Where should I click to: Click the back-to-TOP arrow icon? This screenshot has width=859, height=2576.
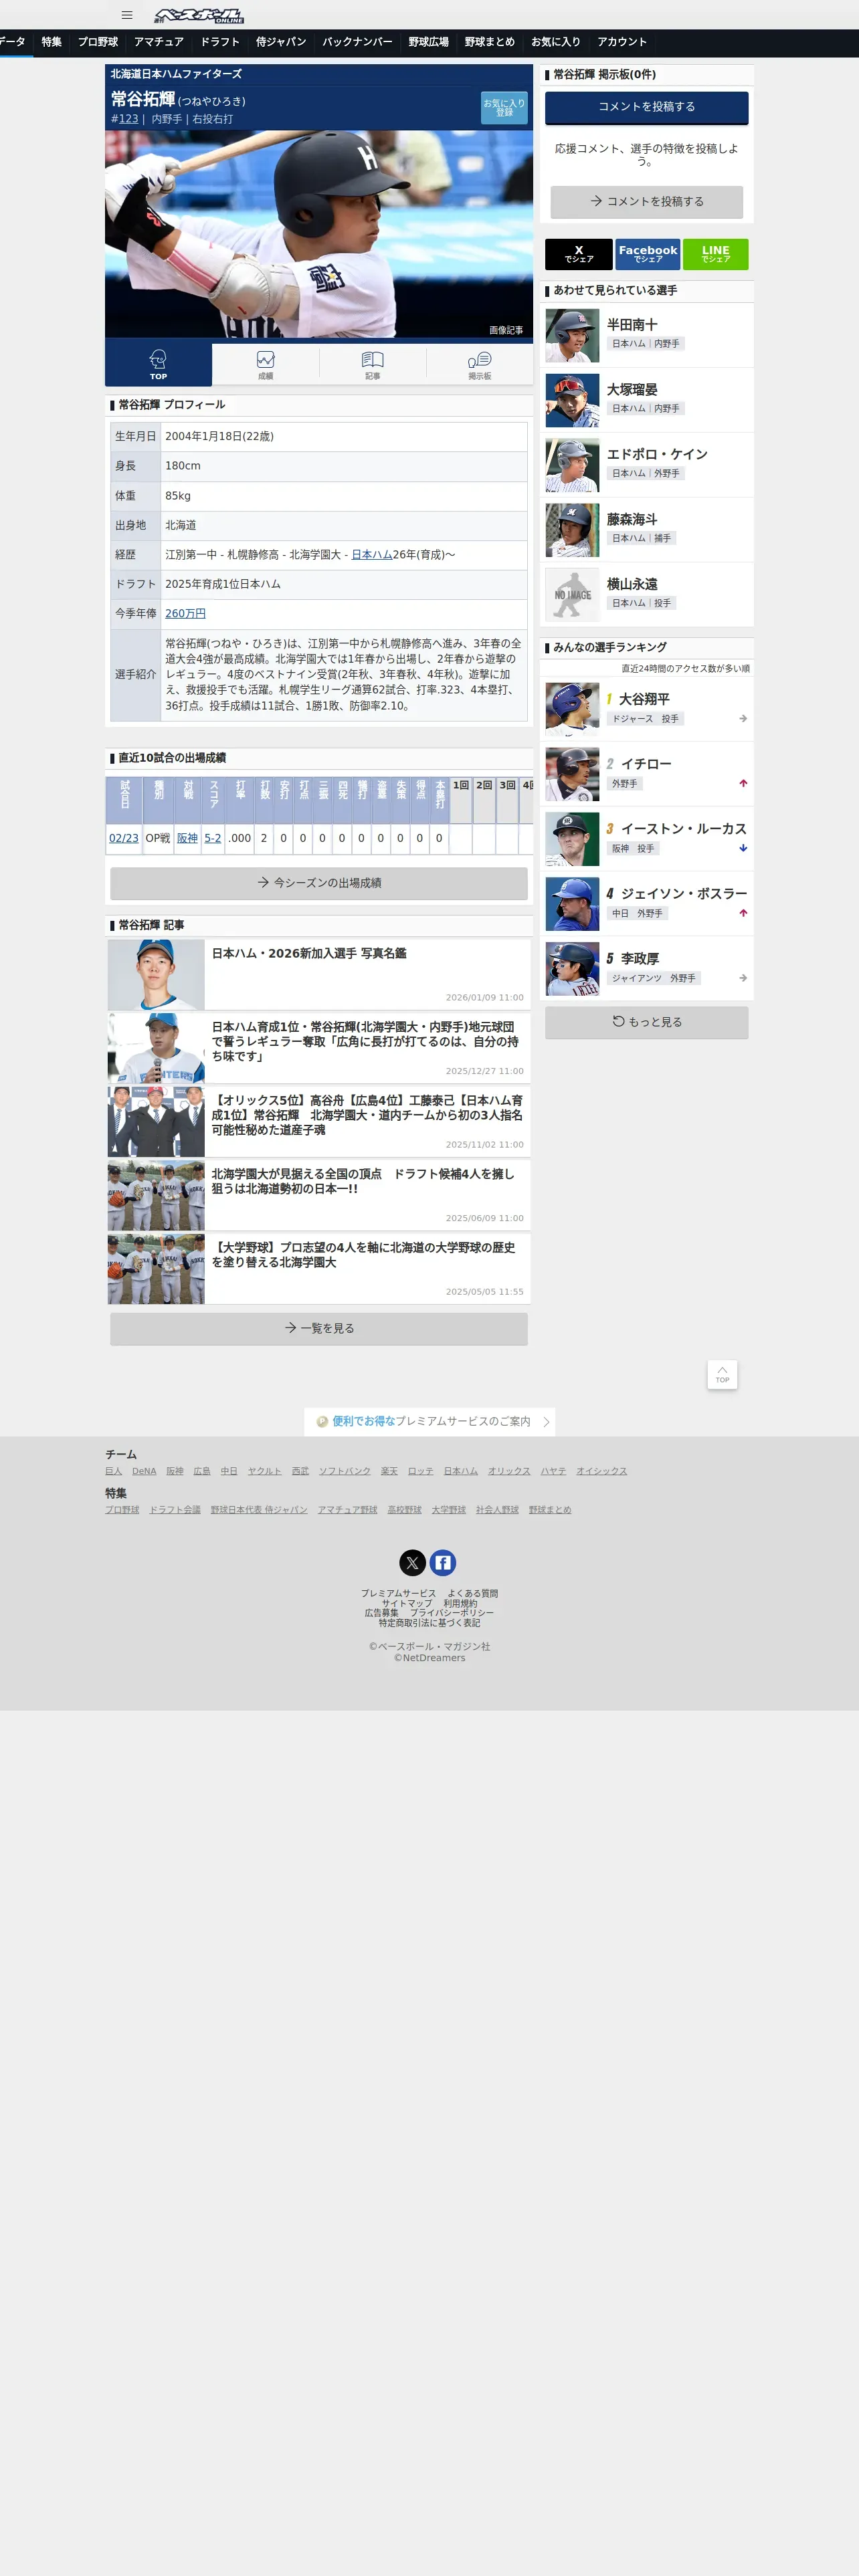point(722,1374)
